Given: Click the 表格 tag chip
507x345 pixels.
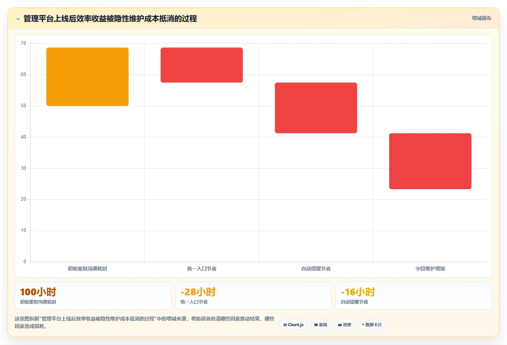Looking at the screenshot, I should pyautogui.click(x=320, y=325).
